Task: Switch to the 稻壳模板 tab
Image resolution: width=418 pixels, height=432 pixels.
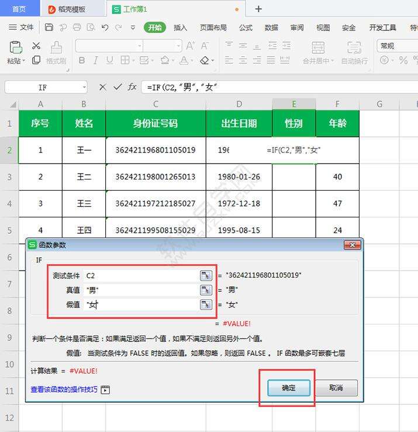Action: (x=72, y=9)
